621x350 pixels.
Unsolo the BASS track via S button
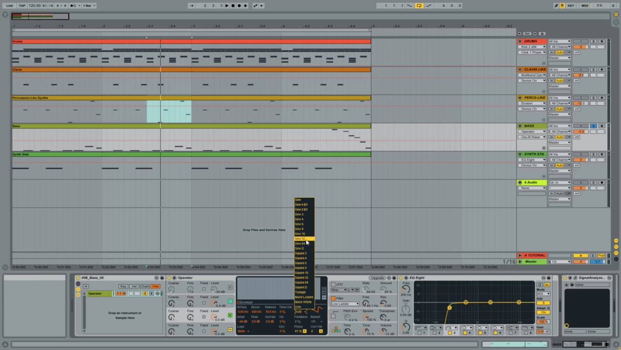594,126
